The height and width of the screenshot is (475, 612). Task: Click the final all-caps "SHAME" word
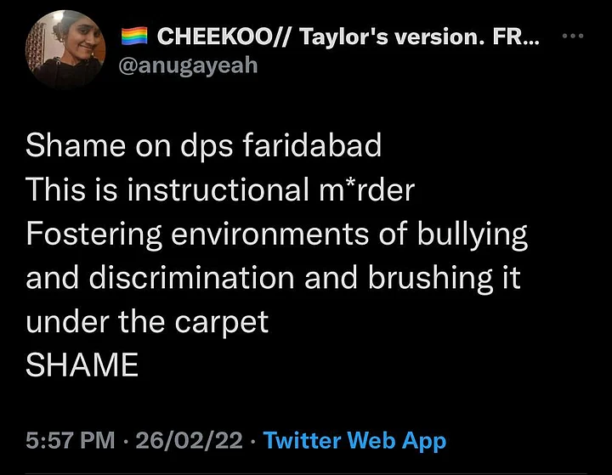[82, 366]
